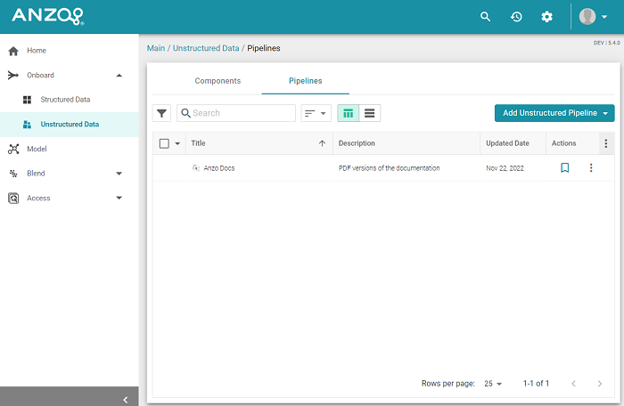Viewport: 624px width, 406px height.
Task: Open the column options kebab in header
Action: [x=605, y=143]
